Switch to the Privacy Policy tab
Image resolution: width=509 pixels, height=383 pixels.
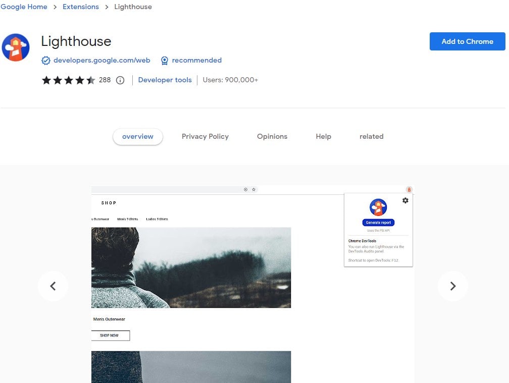[205, 137]
